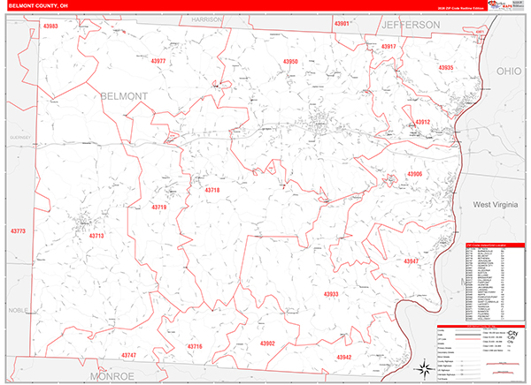
Task: Click the map legend box header
Action: tap(481, 326)
